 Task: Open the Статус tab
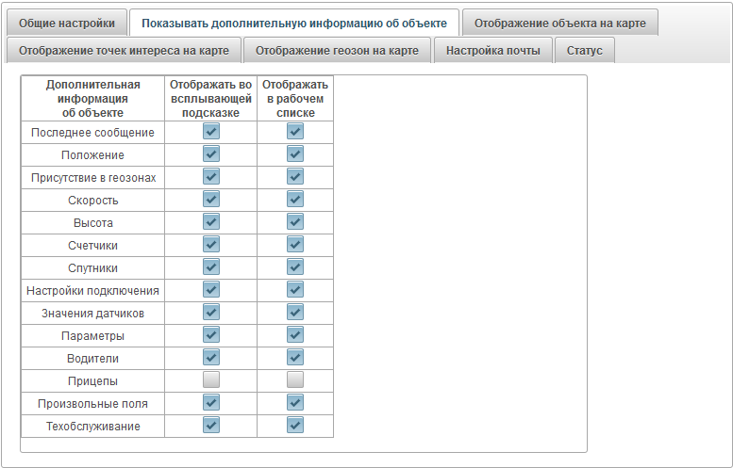point(585,51)
